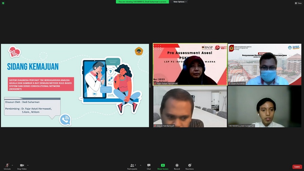
Task: Open the View layout menu
Action: (298, 3)
